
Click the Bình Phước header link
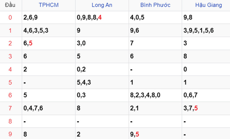[155, 5]
